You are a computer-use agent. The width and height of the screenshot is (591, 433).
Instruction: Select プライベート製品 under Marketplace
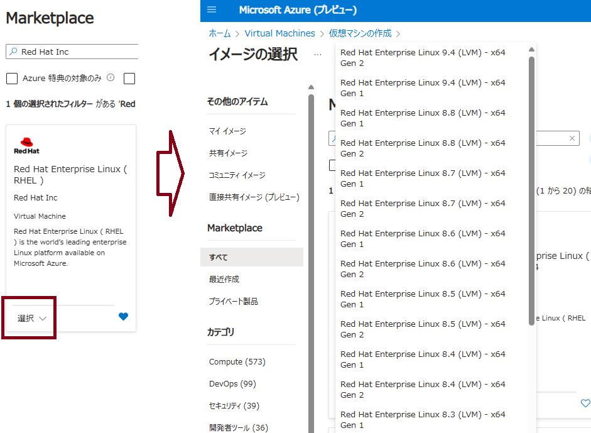(233, 301)
